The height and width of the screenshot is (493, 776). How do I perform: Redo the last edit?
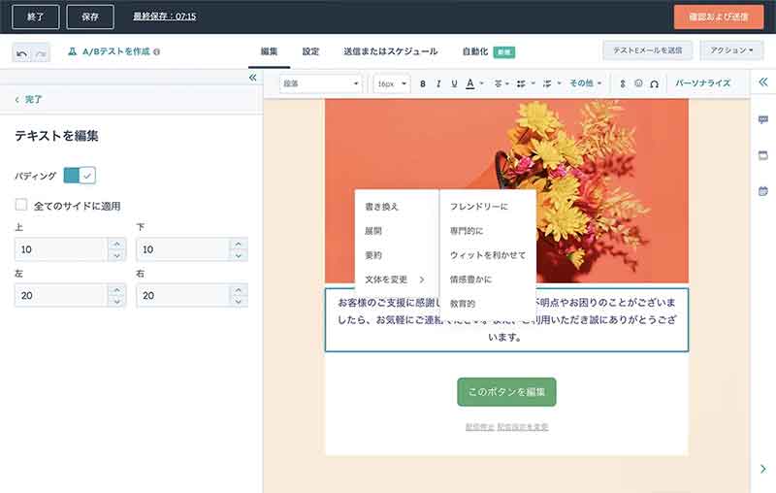click(x=41, y=53)
